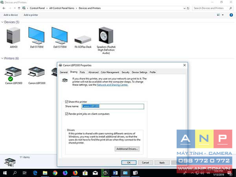Switch to the Profile tab

(x=153, y=72)
